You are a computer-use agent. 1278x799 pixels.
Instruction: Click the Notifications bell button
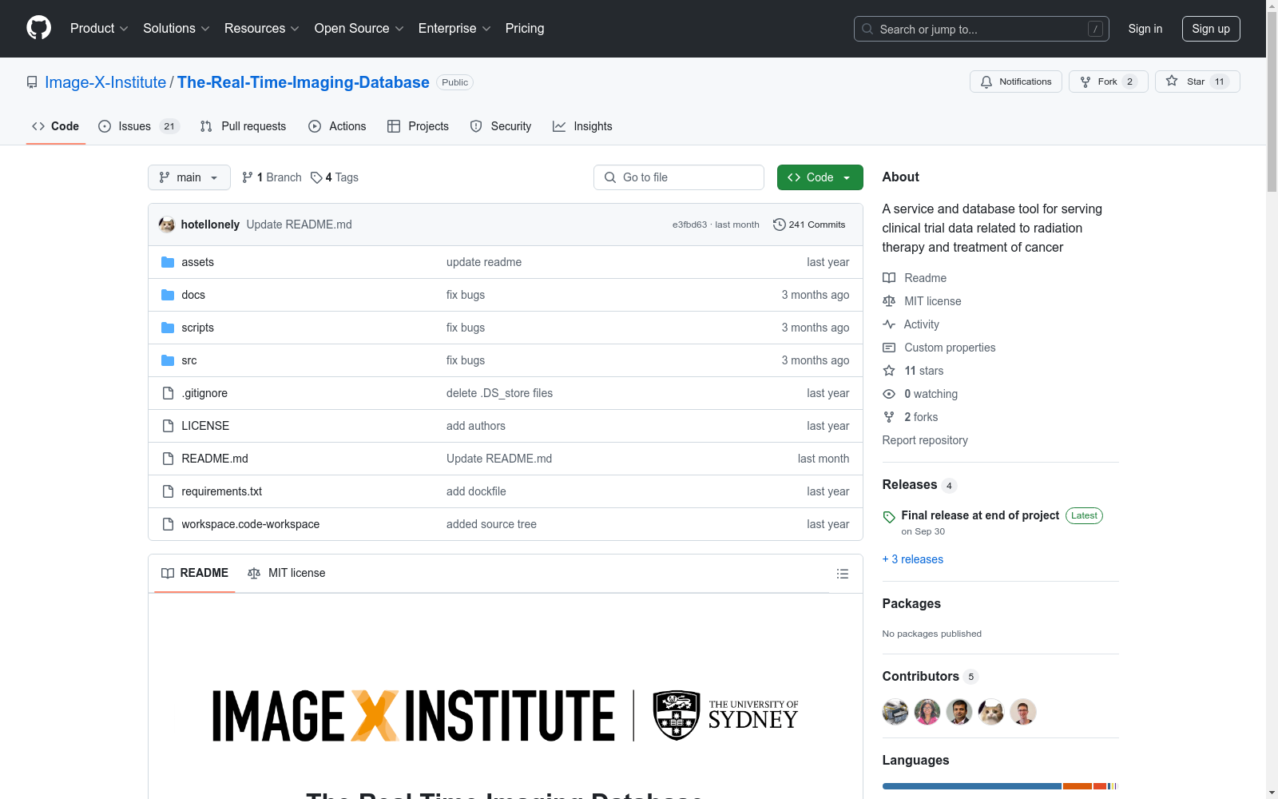pos(1016,81)
